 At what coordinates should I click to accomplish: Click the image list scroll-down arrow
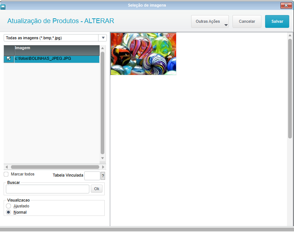(103, 158)
